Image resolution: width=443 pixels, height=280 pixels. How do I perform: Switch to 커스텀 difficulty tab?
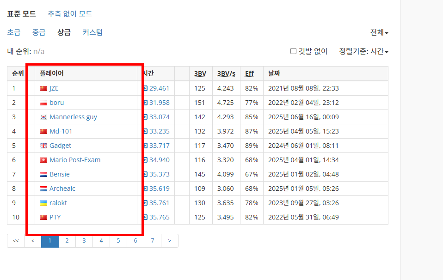pyautogui.click(x=92, y=32)
